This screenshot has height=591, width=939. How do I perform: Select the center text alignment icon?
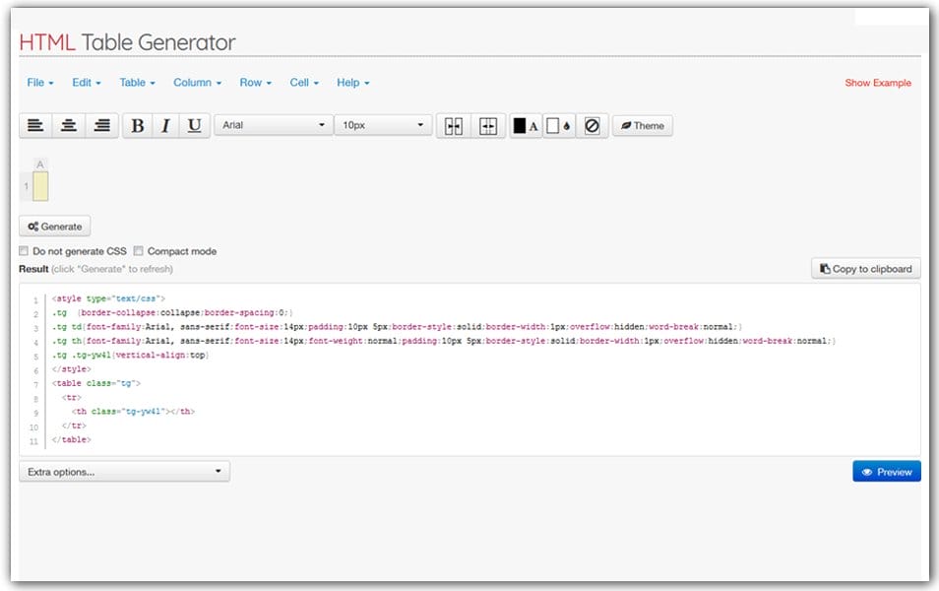(68, 125)
